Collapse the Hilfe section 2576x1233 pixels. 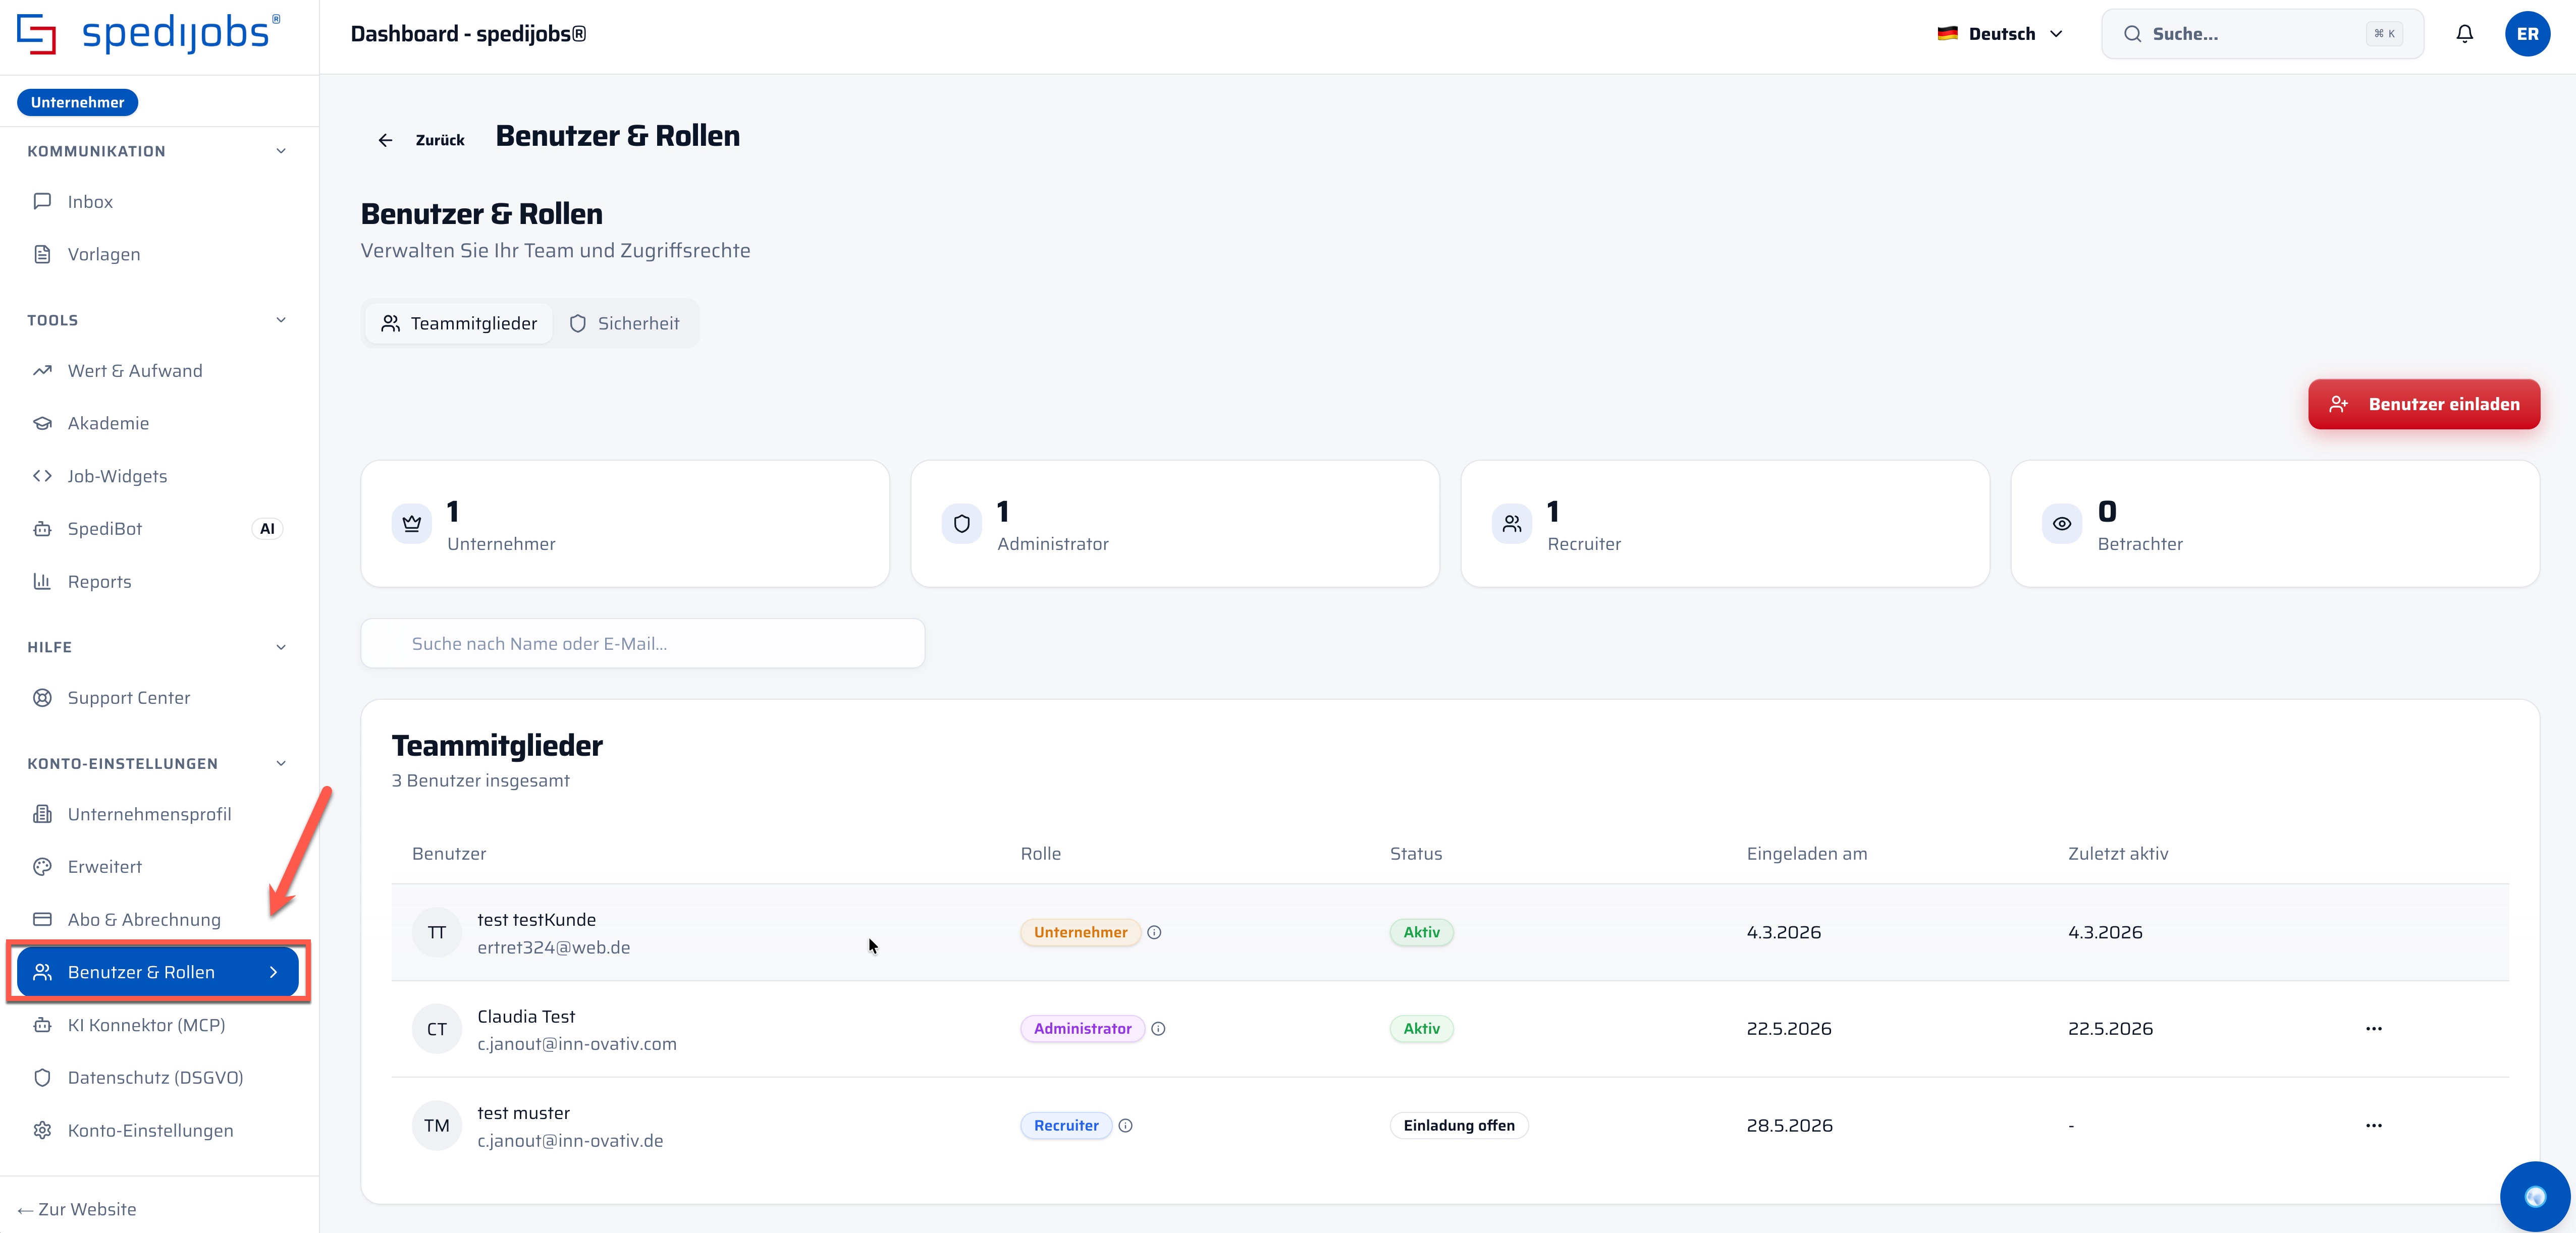point(281,647)
